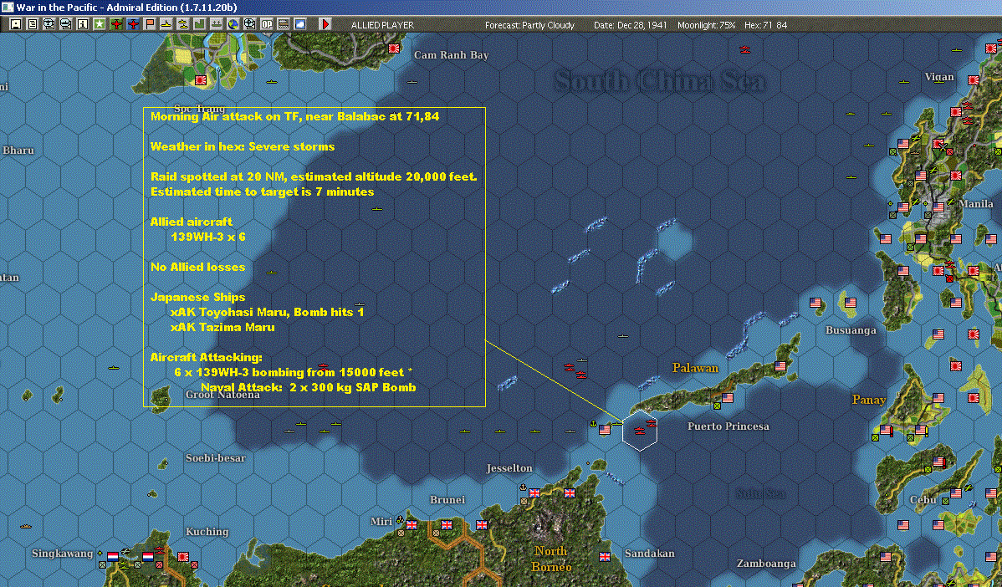The height and width of the screenshot is (587, 1002).
Task: Click the 'Puerto Princesa' map label
Action: 728,426
